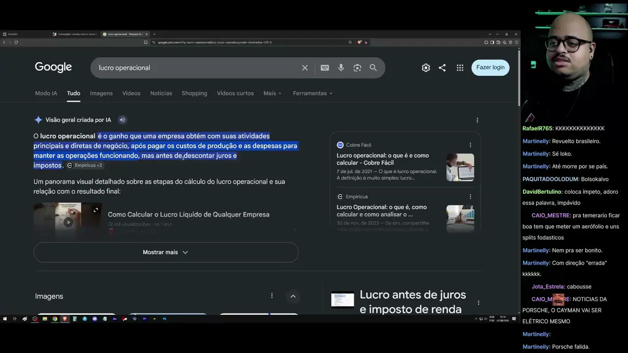Click the Imagens section heading
This screenshot has width=628, height=353.
coord(49,296)
